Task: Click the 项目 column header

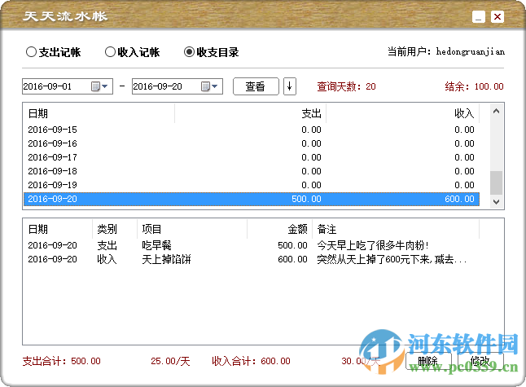Action: click(192, 229)
